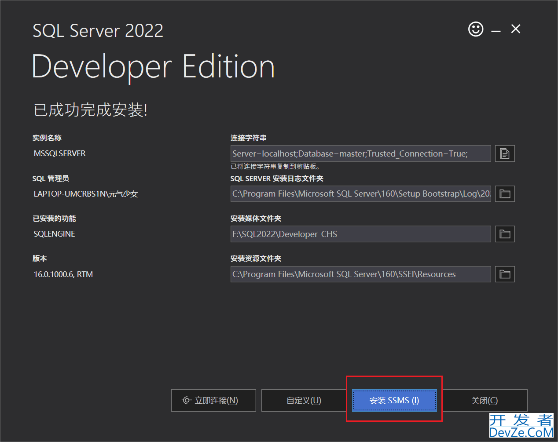The image size is (558, 442).
Task: Click the smiley feedback icon
Action: click(476, 29)
